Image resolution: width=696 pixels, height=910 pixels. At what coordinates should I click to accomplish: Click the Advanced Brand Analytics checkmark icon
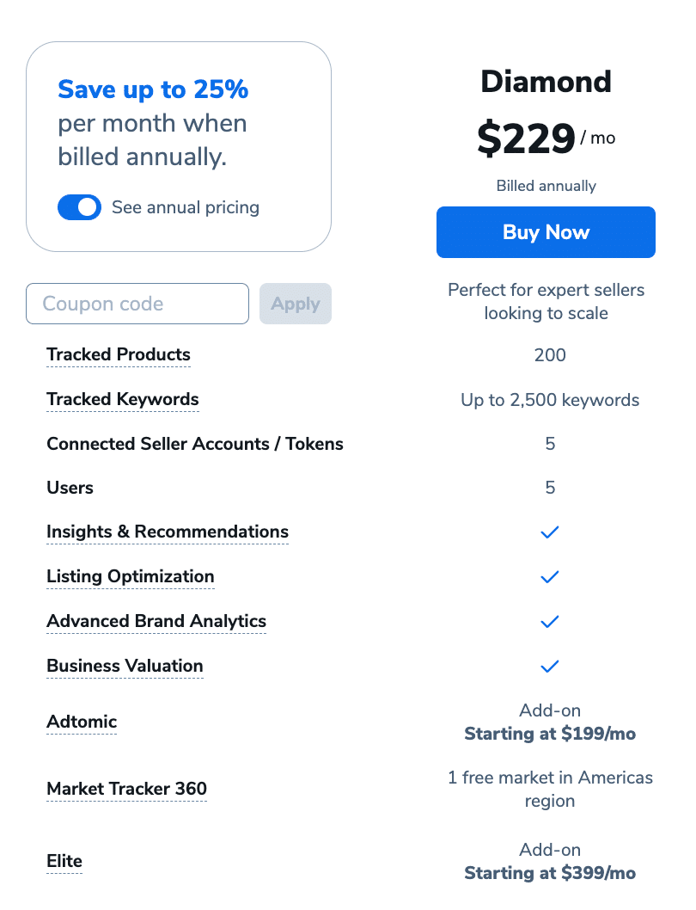pyautogui.click(x=550, y=622)
